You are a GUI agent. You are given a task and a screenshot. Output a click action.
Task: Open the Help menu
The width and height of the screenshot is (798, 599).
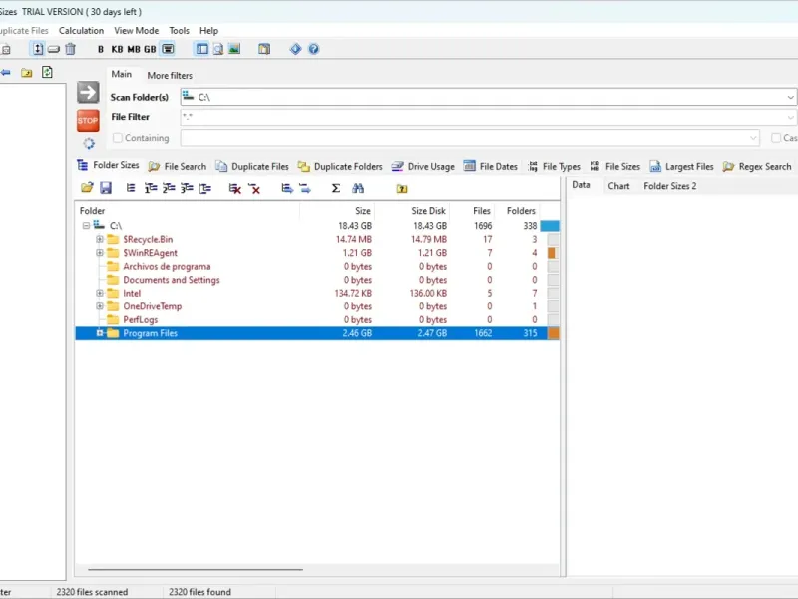pyautogui.click(x=208, y=31)
